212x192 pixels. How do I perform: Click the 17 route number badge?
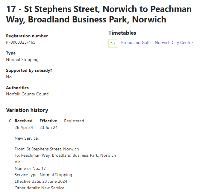(113, 43)
